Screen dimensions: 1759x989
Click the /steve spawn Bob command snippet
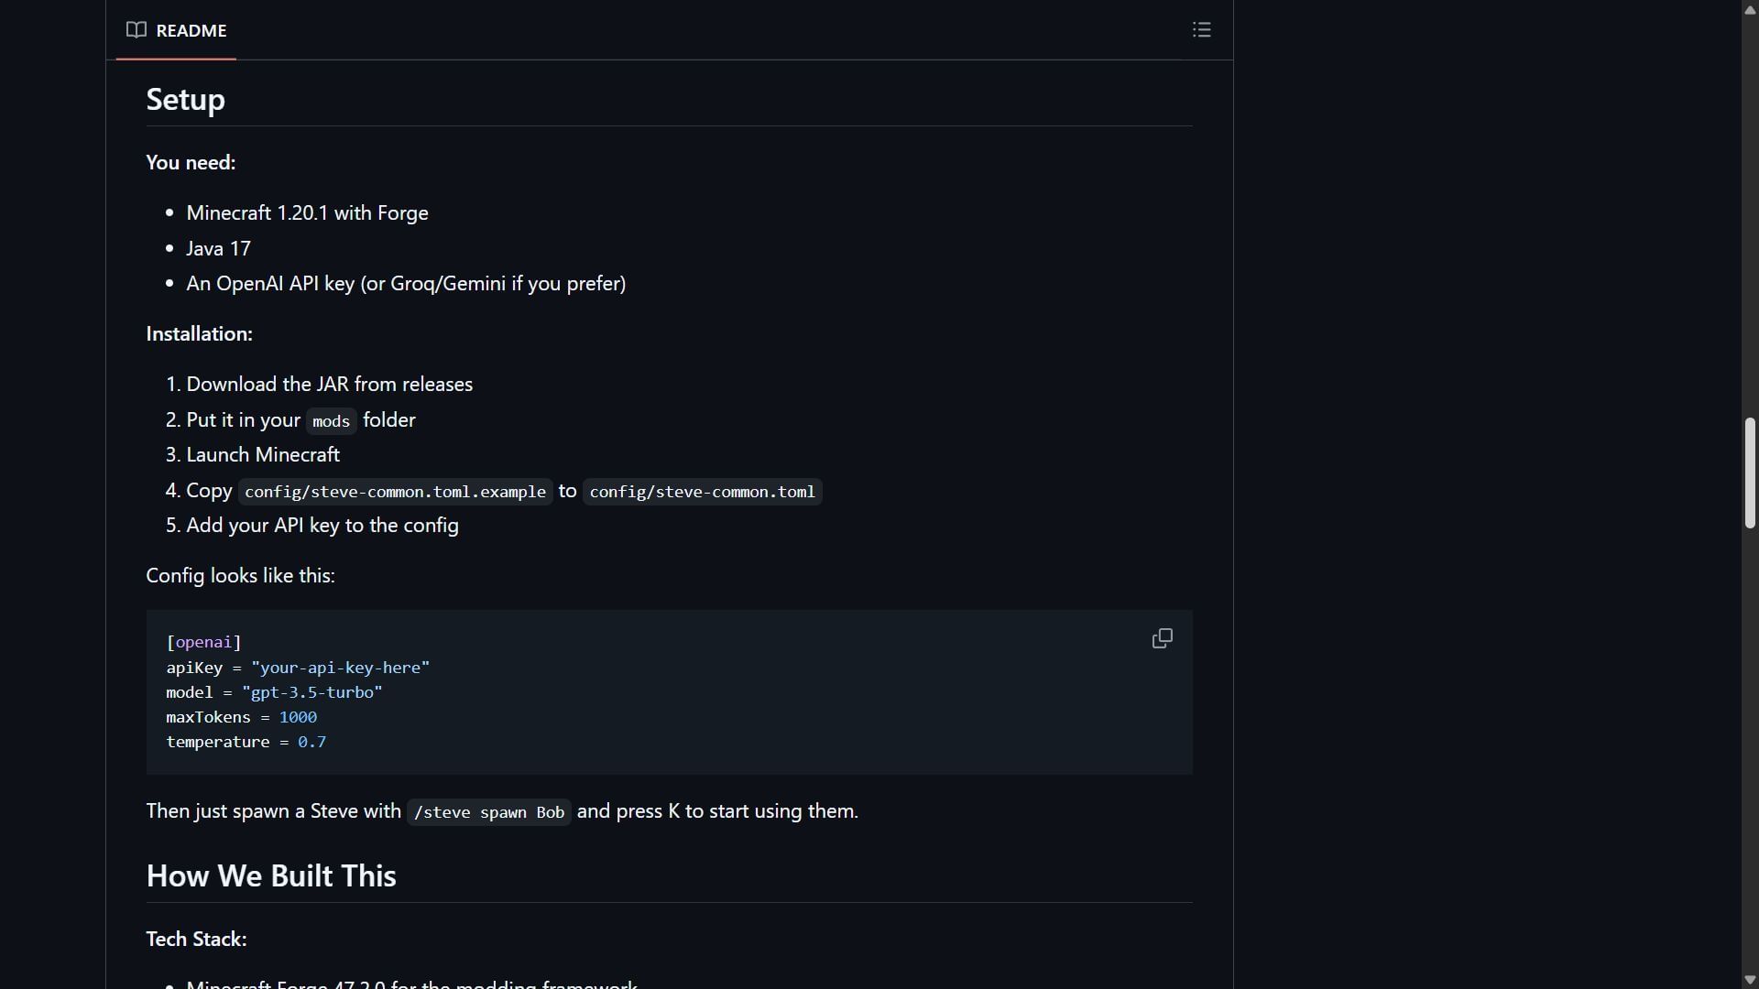tap(488, 811)
